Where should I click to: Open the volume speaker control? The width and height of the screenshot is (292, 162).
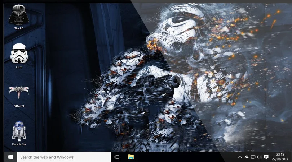[x=259, y=157]
